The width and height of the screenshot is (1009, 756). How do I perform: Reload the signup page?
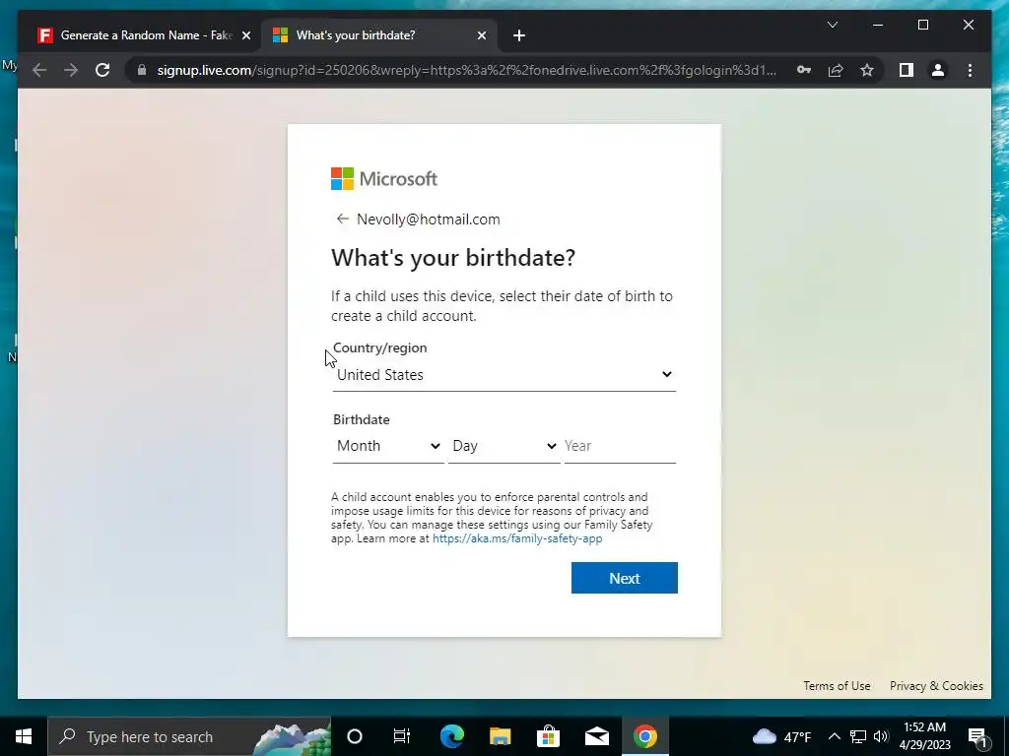tap(102, 70)
